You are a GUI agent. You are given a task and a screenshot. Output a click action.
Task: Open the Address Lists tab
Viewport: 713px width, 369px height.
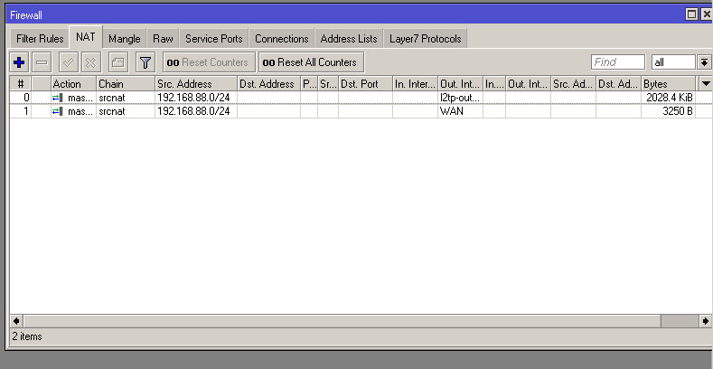349,39
